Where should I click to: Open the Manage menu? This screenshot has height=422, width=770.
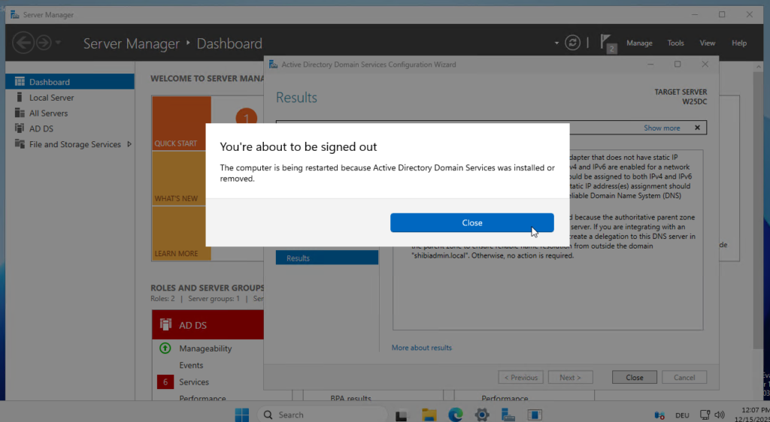[639, 43]
